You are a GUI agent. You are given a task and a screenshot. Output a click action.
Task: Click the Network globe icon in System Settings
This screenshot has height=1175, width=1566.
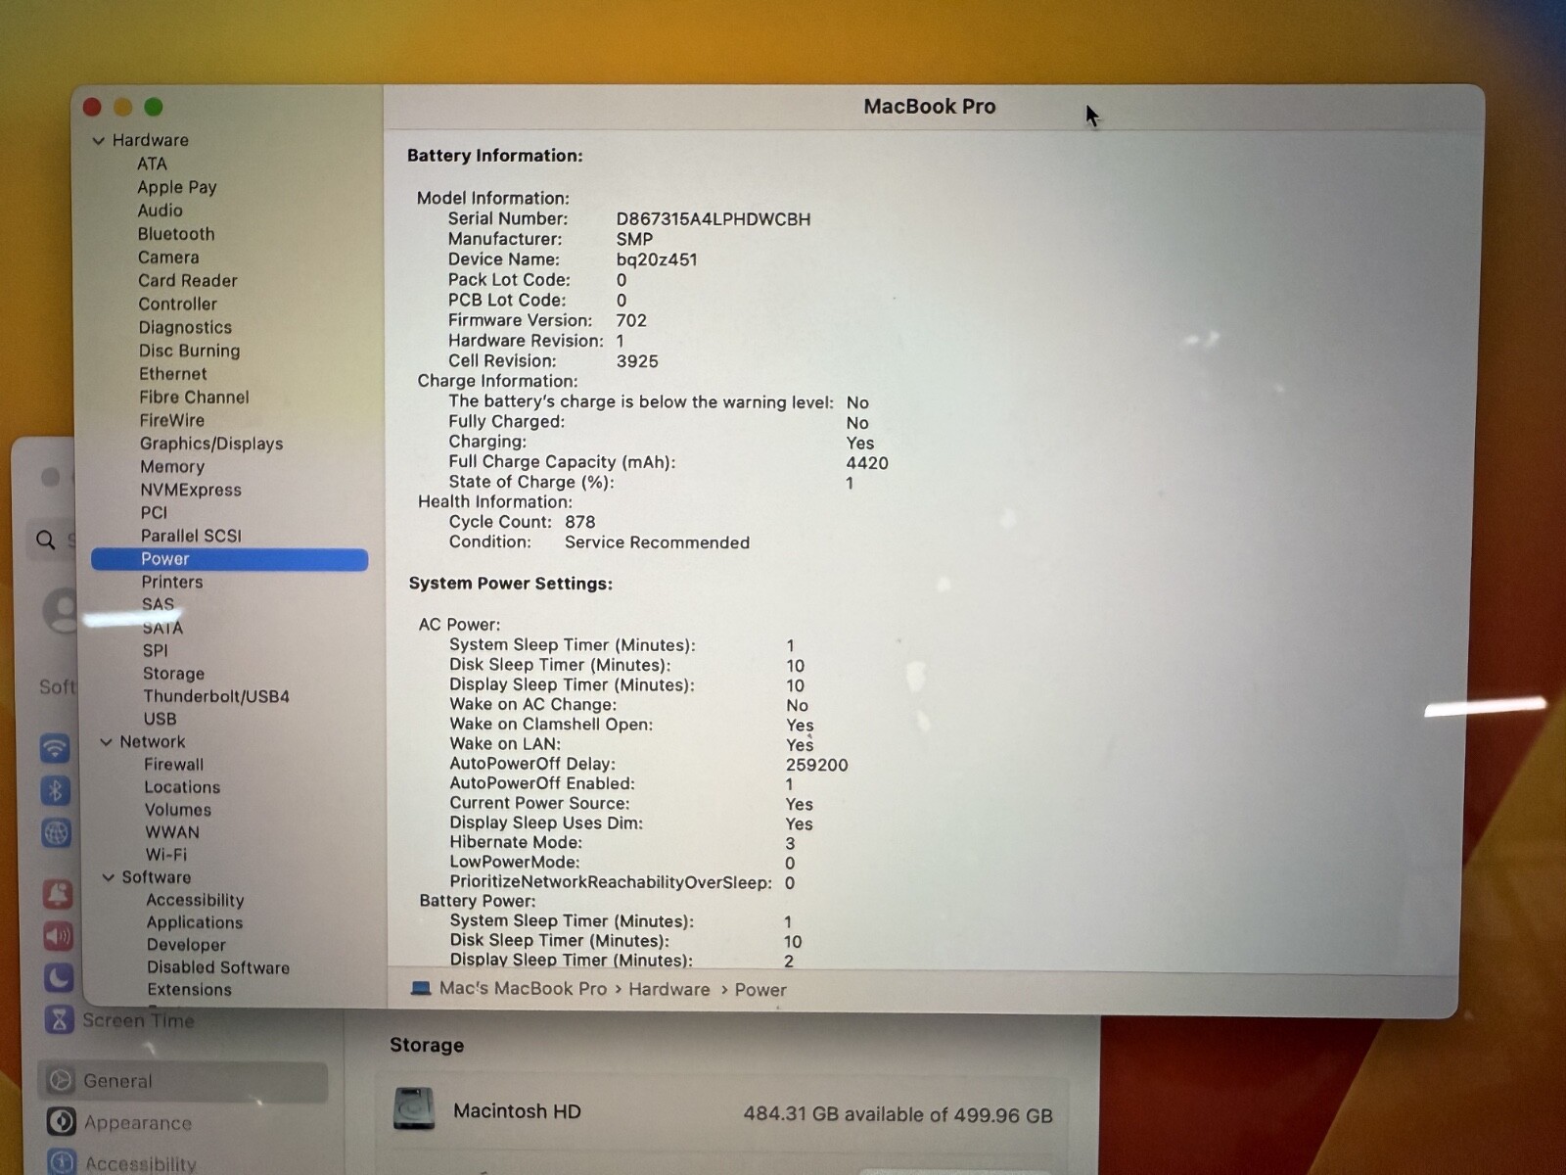pyautogui.click(x=56, y=833)
